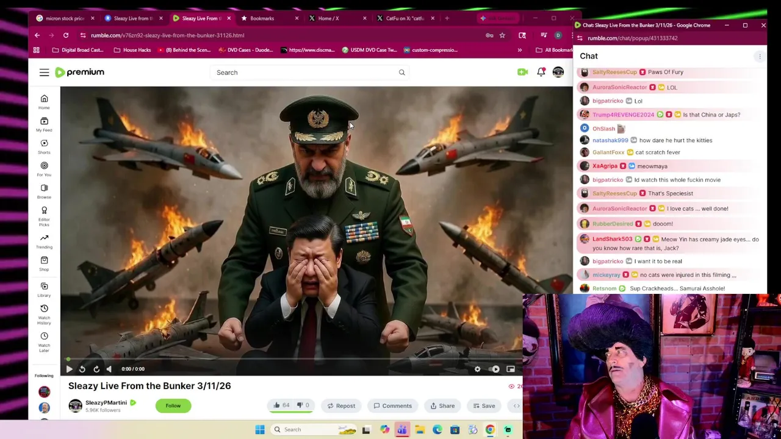Screen dimensions: 781x439
Task: Toggle the autoplay switch in the player
Action: [x=495, y=369]
